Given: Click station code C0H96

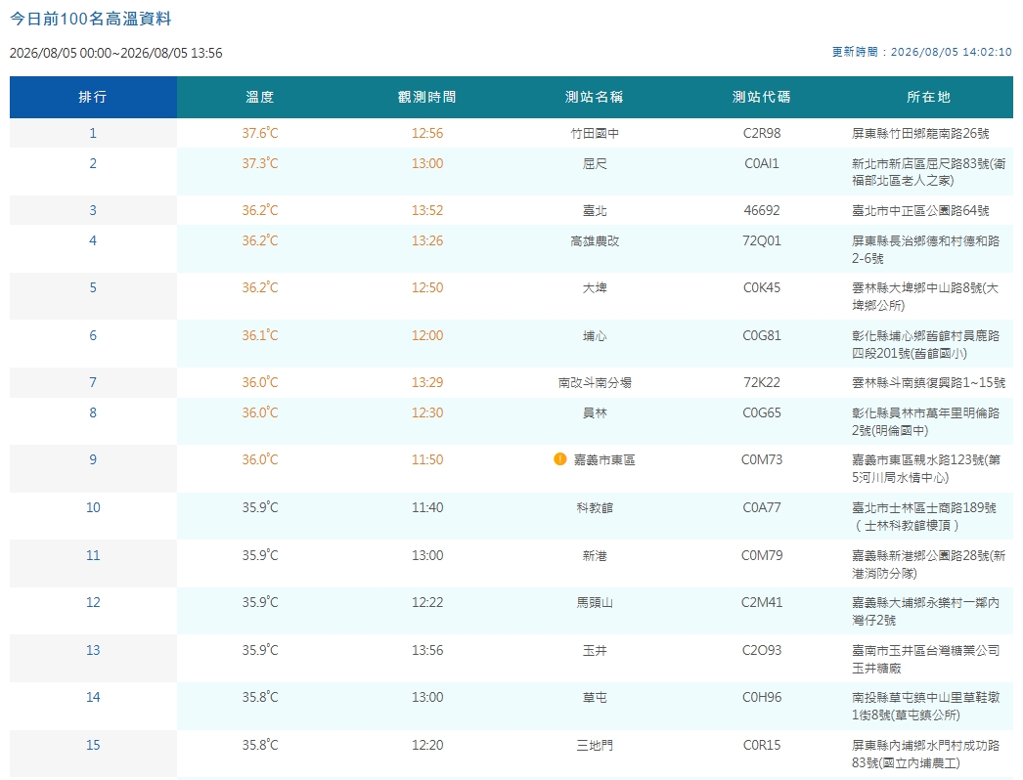Looking at the screenshot, I should point(761,697).
